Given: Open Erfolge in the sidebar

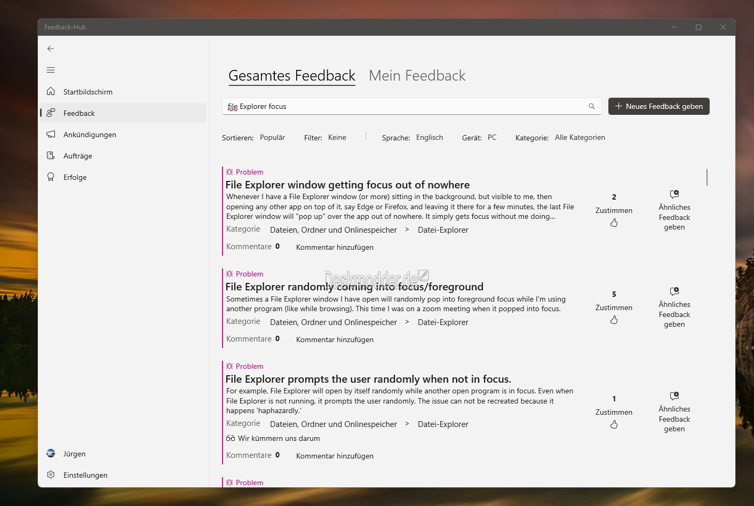Looking at the screenshot, I should 124,177.
